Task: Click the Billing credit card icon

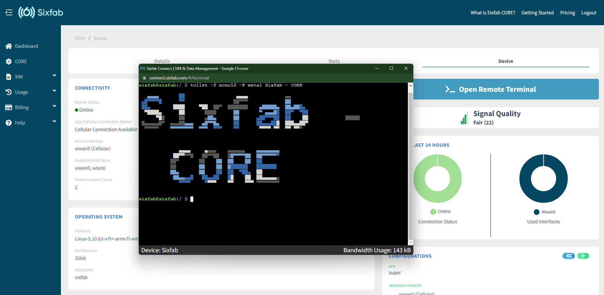Action: point(9,107)
